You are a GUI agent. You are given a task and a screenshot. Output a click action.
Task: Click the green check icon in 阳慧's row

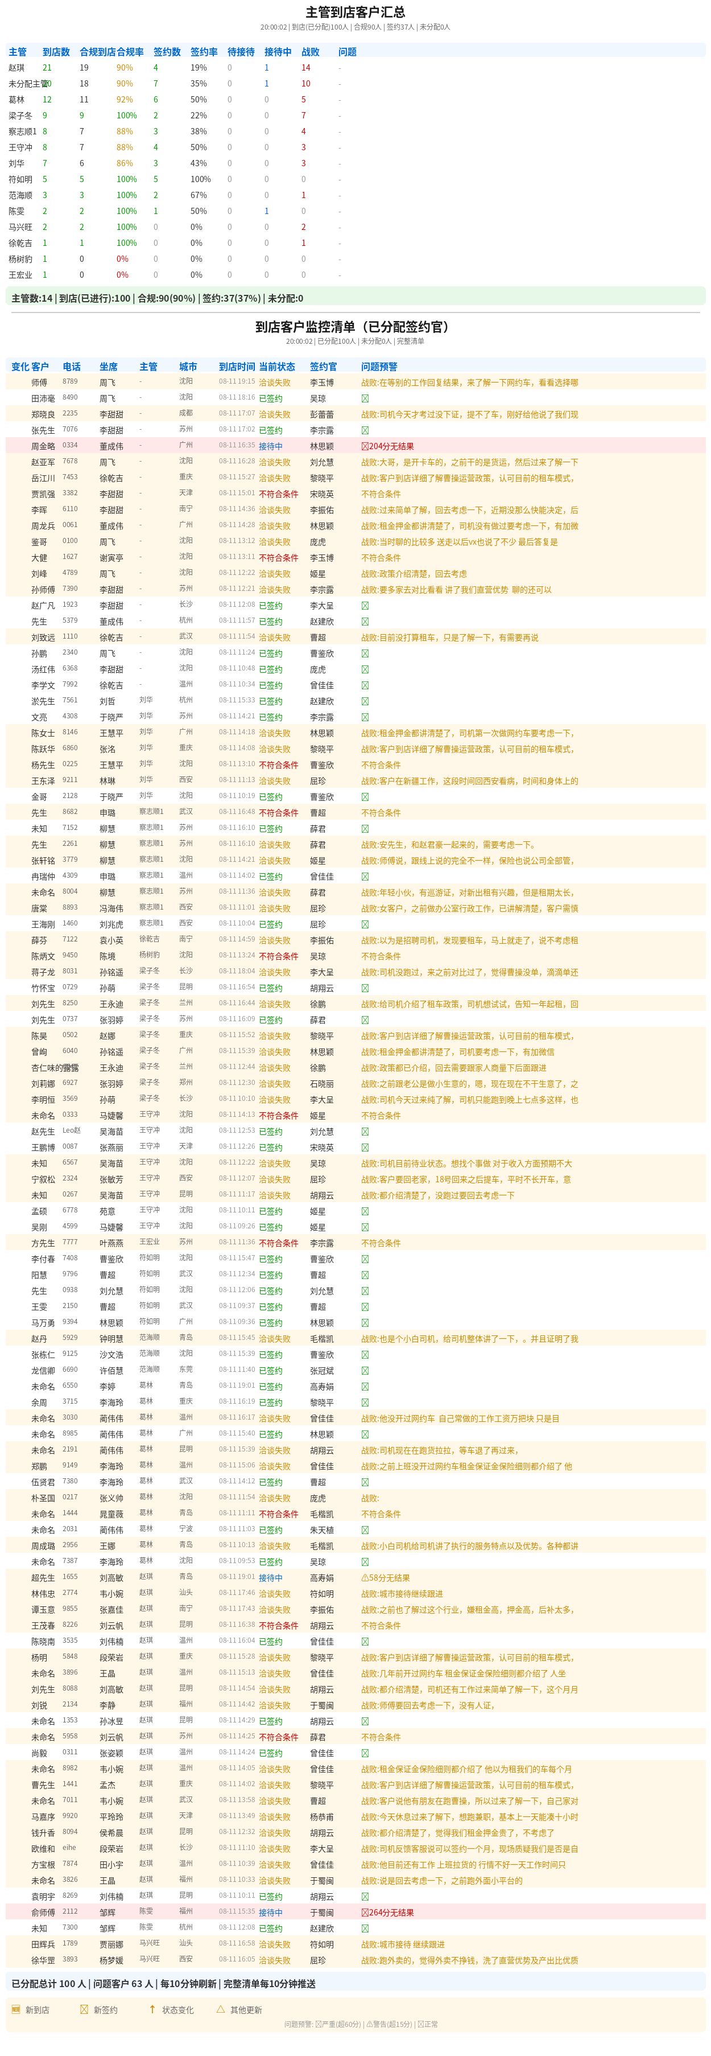tap(366, 1276)
